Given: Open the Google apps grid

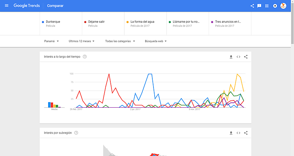Looking at the screenshot, I should click(x=267, y=6).
